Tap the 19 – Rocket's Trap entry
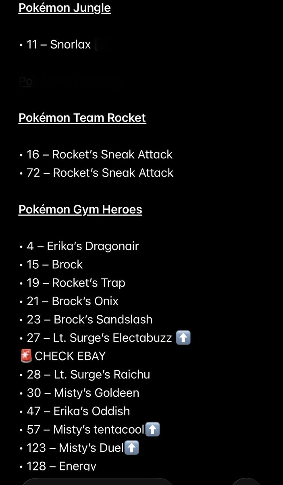Screen dimensions: 283x485 76,283
